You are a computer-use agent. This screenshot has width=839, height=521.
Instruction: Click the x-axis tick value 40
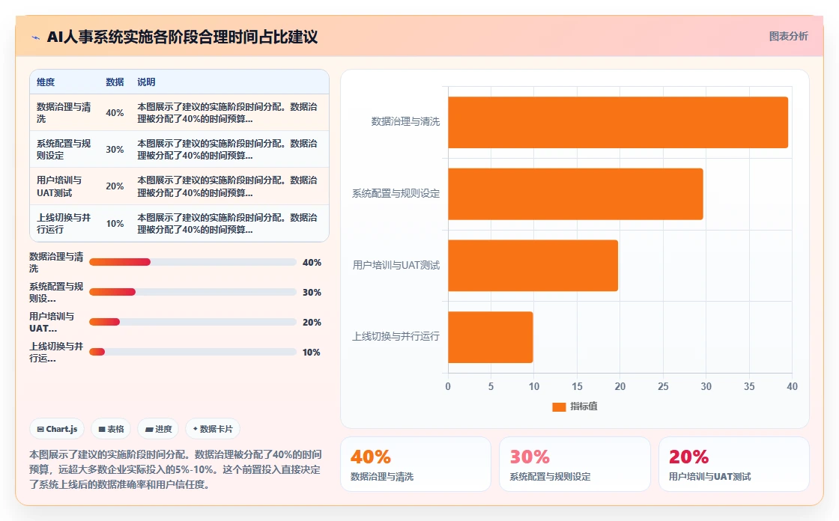792,386
